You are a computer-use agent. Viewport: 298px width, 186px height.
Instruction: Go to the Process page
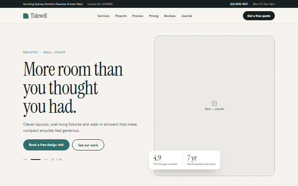point(138,16)
